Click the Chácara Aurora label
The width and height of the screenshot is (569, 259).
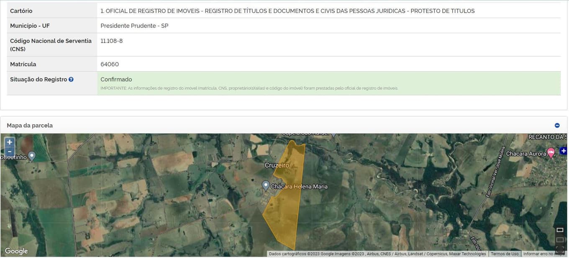coord(526,154)
